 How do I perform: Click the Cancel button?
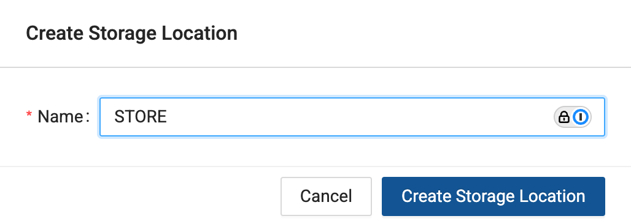[x=326, y=196]
